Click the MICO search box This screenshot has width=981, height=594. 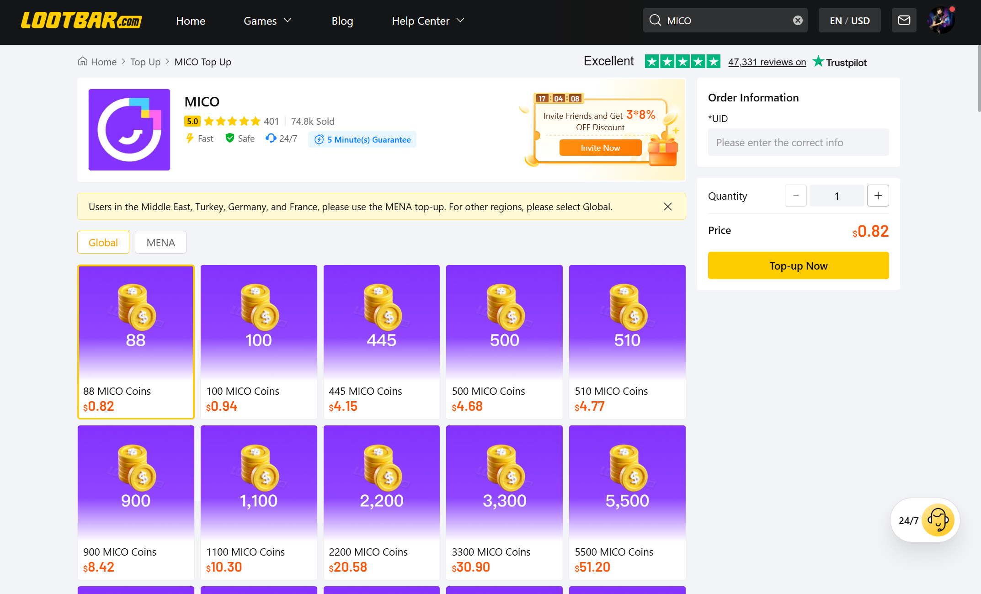(x=725, y=20)
